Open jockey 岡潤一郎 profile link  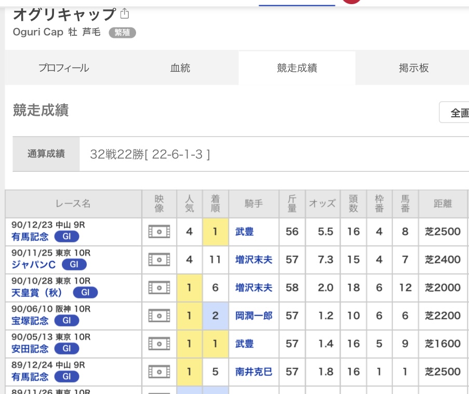pyautogui.click(x=253, y=316)
